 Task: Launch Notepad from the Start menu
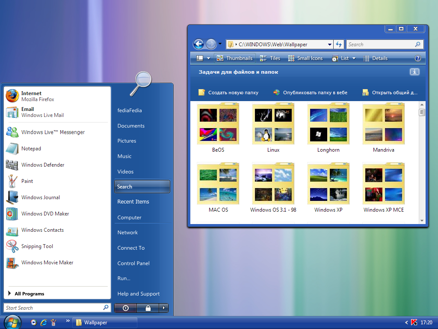[x=57, y=149]
